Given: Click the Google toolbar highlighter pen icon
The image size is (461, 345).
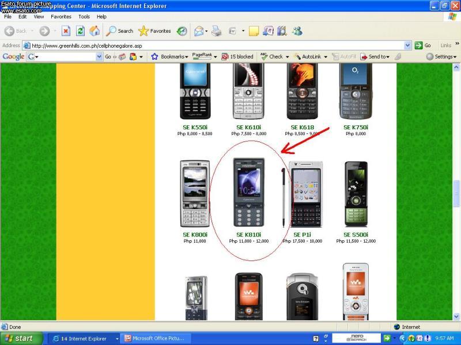Looking at the screenshot, I should (x=398, y=56).
